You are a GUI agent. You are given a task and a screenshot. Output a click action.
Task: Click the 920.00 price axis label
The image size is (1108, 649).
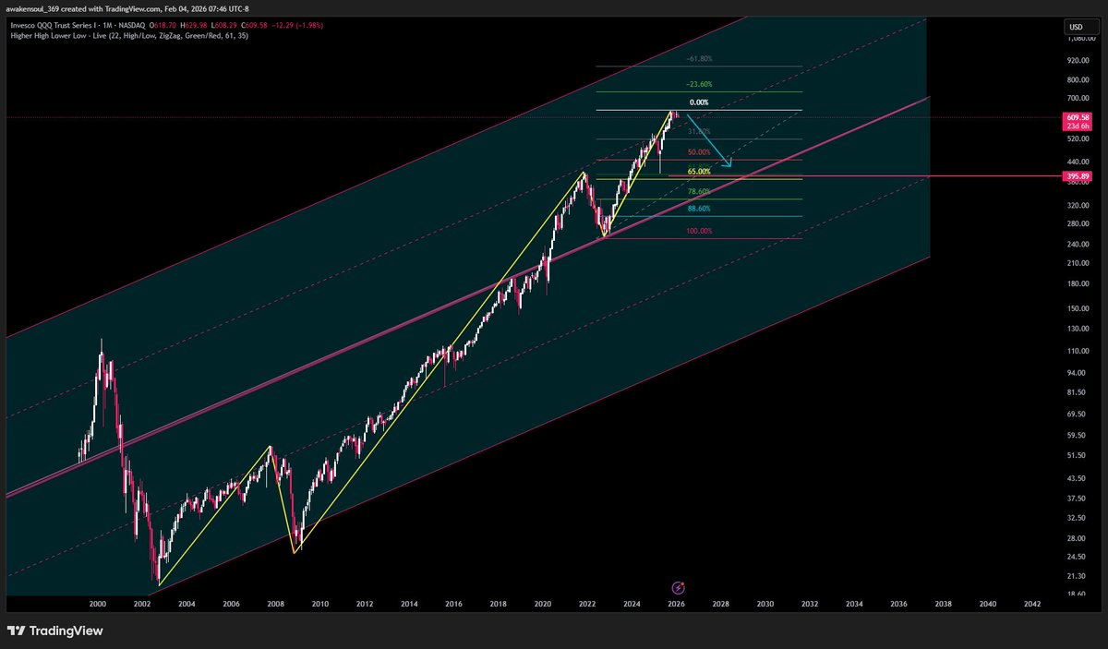point(1078,59)
